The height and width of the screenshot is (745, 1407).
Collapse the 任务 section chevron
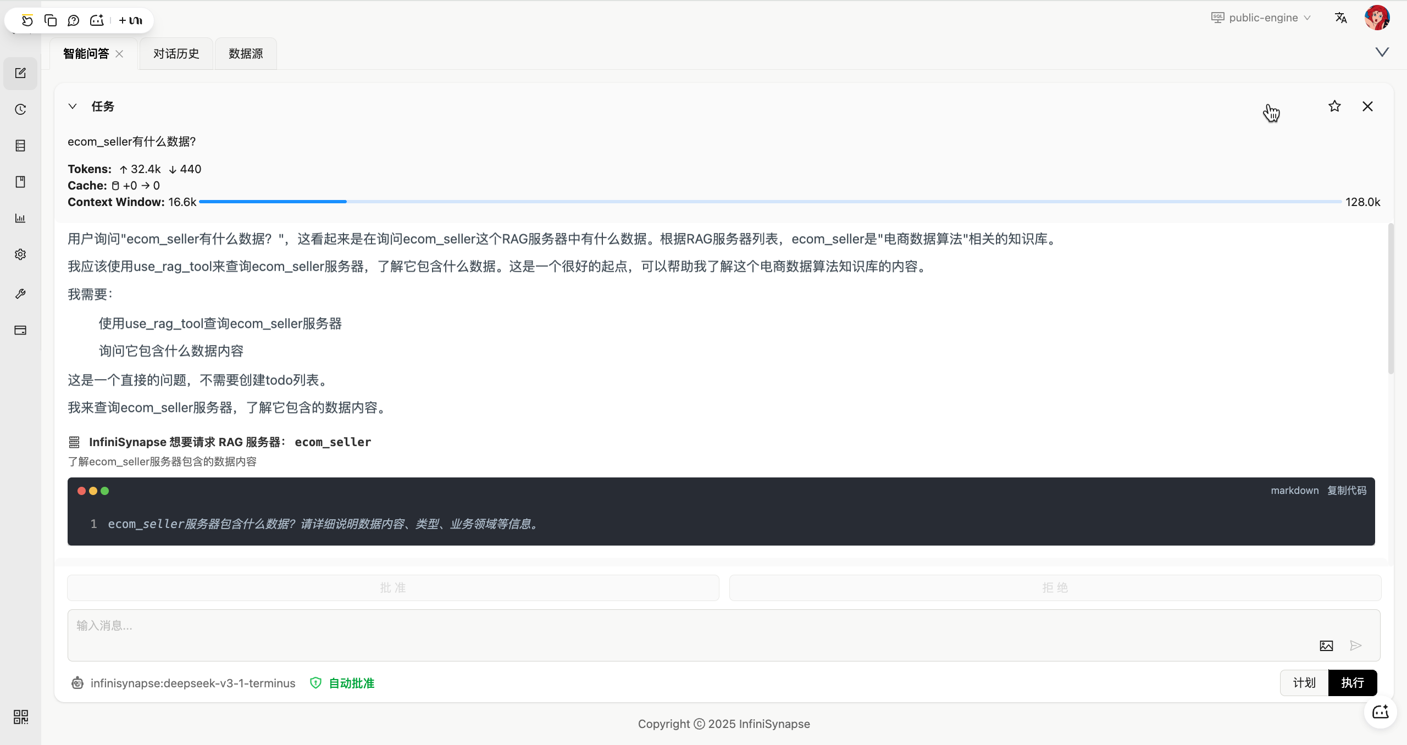click(x=73, y=106)
